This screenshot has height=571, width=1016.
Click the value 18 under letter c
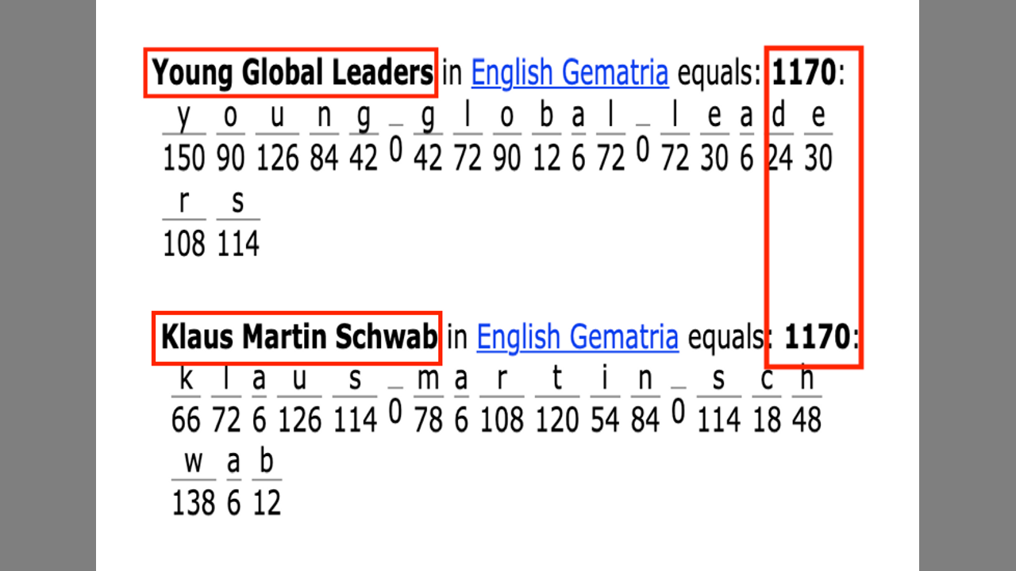pos(767,420)
